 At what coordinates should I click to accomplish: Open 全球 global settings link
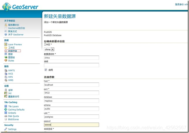click(x=10, y=90)
